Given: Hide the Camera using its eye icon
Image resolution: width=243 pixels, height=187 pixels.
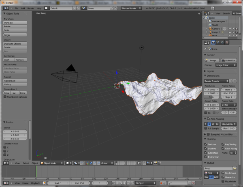Looking at the screenshot, I should tap(230, 29).
